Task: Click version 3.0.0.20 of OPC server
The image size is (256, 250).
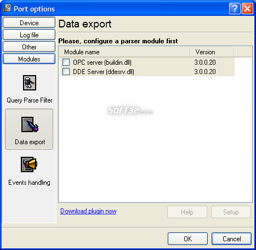Action: coord(205,63)
